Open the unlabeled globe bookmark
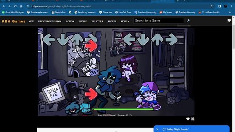The width and height of the screenshot is (235, 132). [70, 12]
